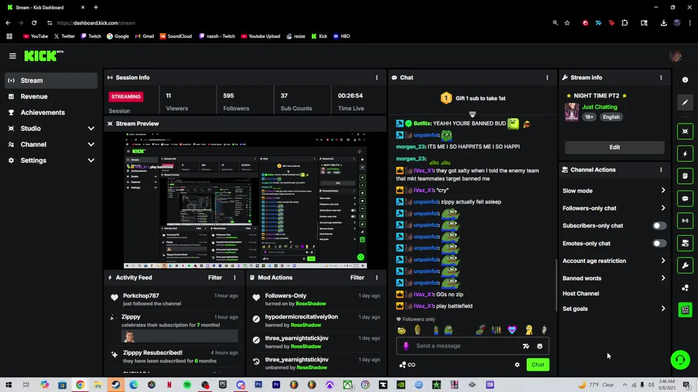Open the Twitch bookmark
The image size is (698, 392).
tap(91, 36)
